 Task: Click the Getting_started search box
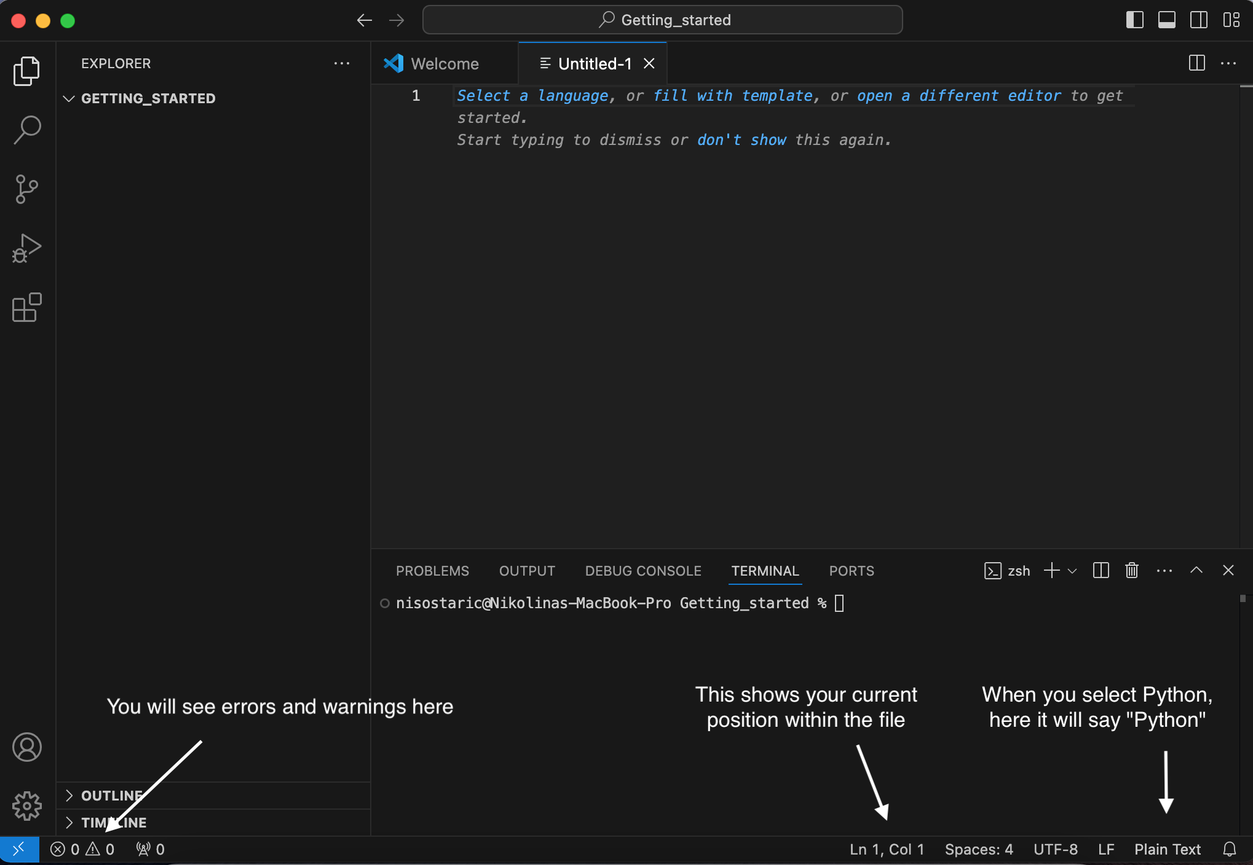point(662,20)
